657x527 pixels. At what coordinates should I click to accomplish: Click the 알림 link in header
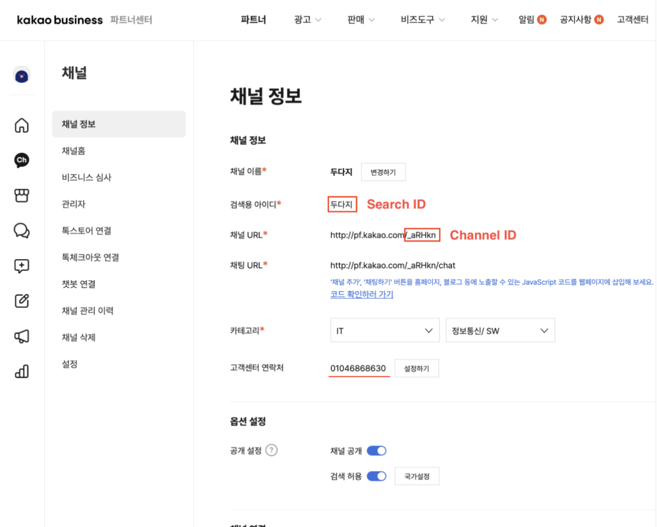pyautogui.click(x=526, y=20)
